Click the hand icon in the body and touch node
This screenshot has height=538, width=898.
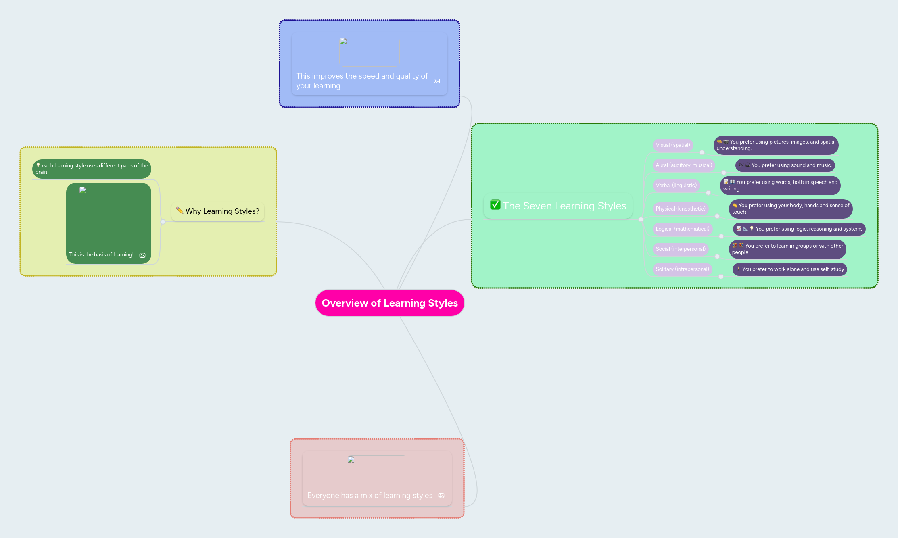click(735, 206)
